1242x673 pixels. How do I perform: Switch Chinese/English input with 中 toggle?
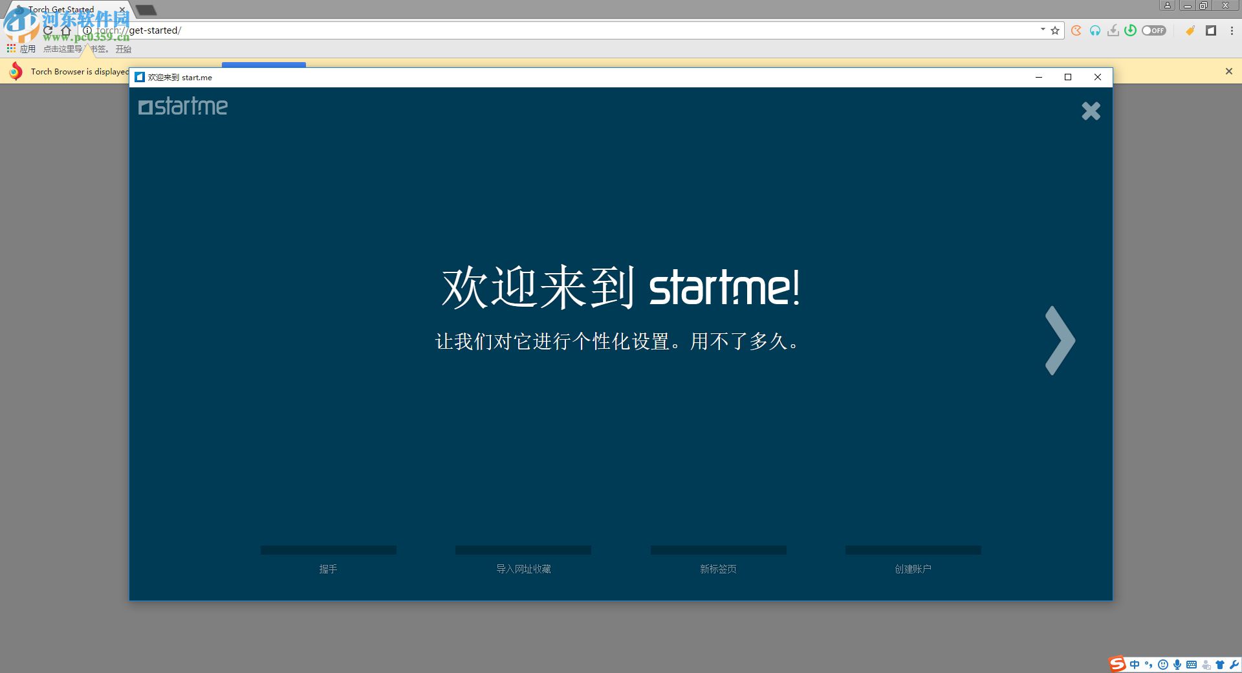pos(1135,664)
